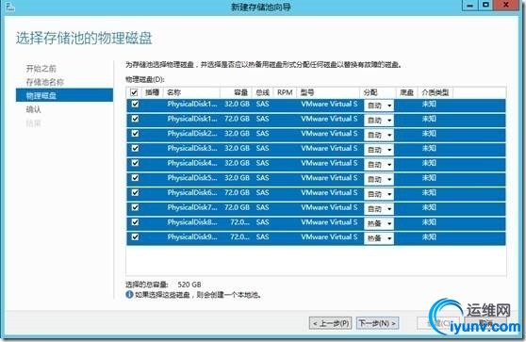Screen dimensions: 526x342
Task: Uncheck the PhysicalDisk3 row checkbox
Action: pos(135,148)
